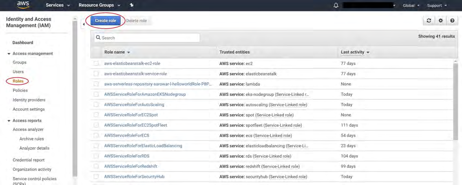Viewport: 462px width, 185px height.
Task: Click the Delete role button
Action: point(136,21)
